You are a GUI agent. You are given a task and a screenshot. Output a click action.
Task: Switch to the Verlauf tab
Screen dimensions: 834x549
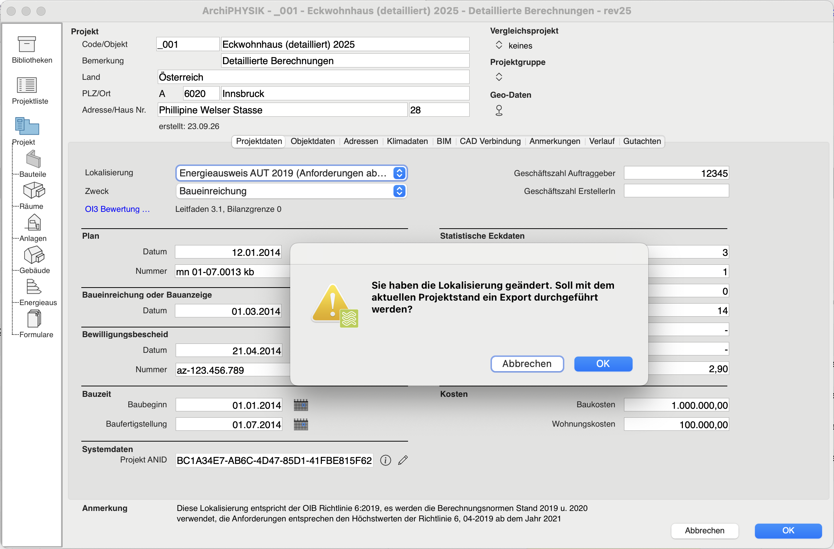click(602, 141)
